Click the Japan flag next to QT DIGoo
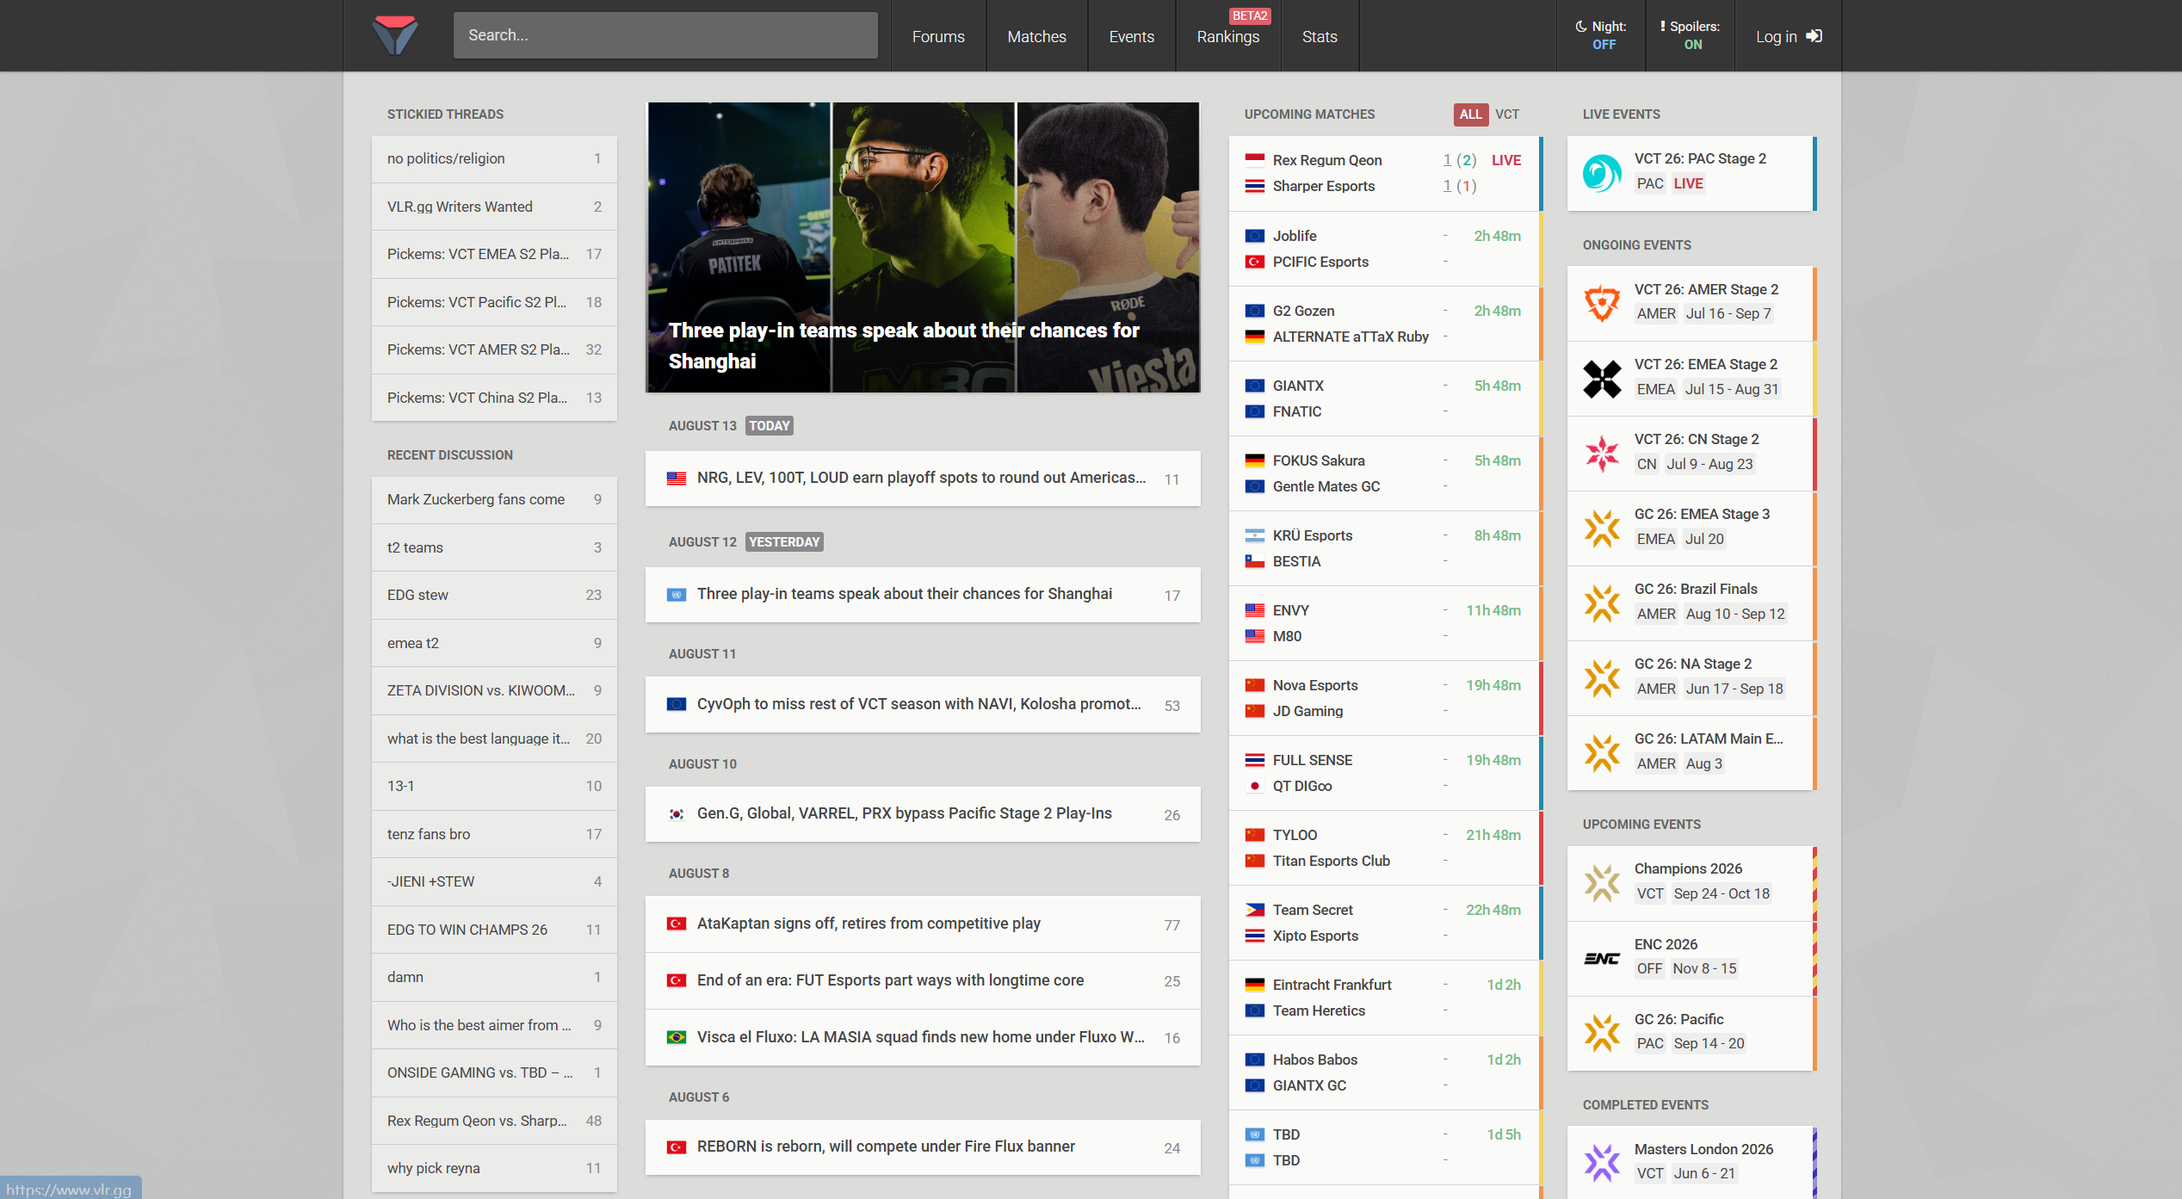Viewport: 2182px width, 1199px height. click(1255, 786)
